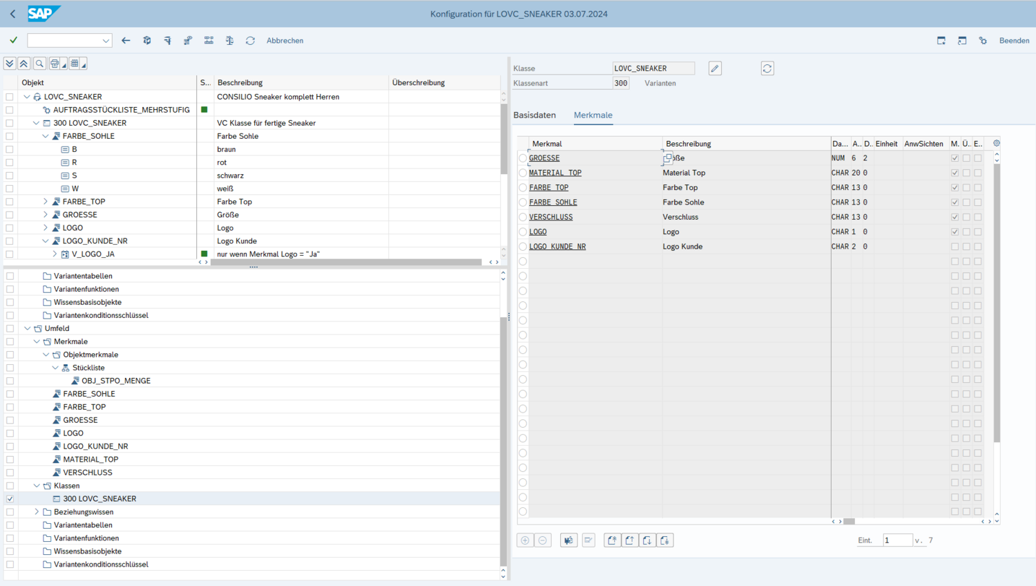This screenshot has height=586, width=1036.
Task: Click the Klasse input field LOVC_SNEAKER
Action: point(653,68)
